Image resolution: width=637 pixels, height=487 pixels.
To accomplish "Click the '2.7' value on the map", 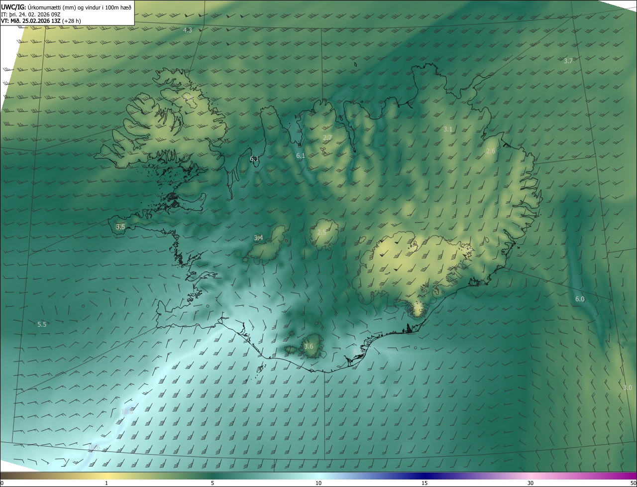I will click(x=327, y=137).
